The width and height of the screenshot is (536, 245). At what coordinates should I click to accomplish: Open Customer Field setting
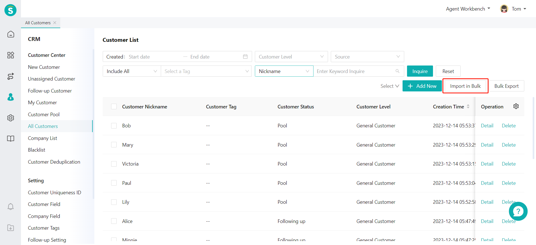[44, 204]
